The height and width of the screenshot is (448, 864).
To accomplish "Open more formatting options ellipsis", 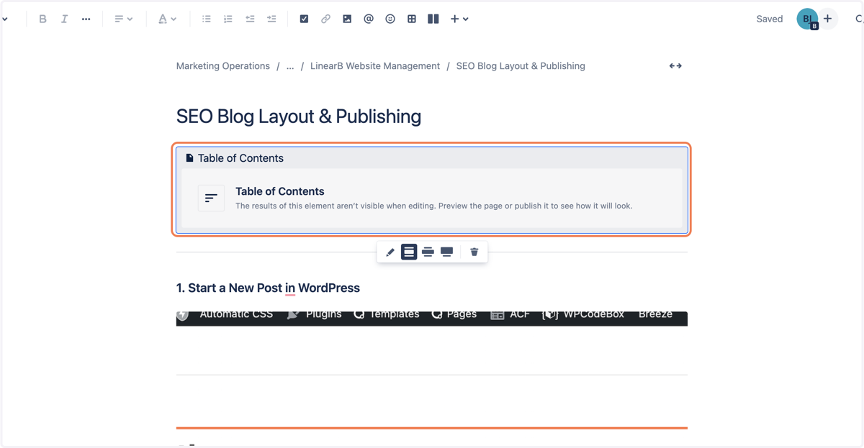I will [x=86, y=19].
